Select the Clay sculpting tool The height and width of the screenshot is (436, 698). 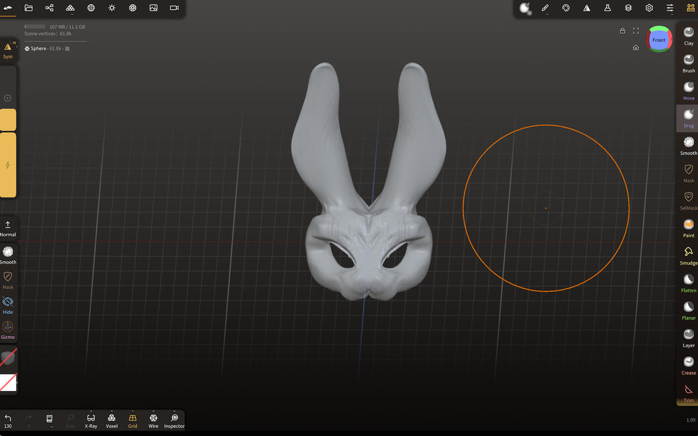(x=689, y=36)
